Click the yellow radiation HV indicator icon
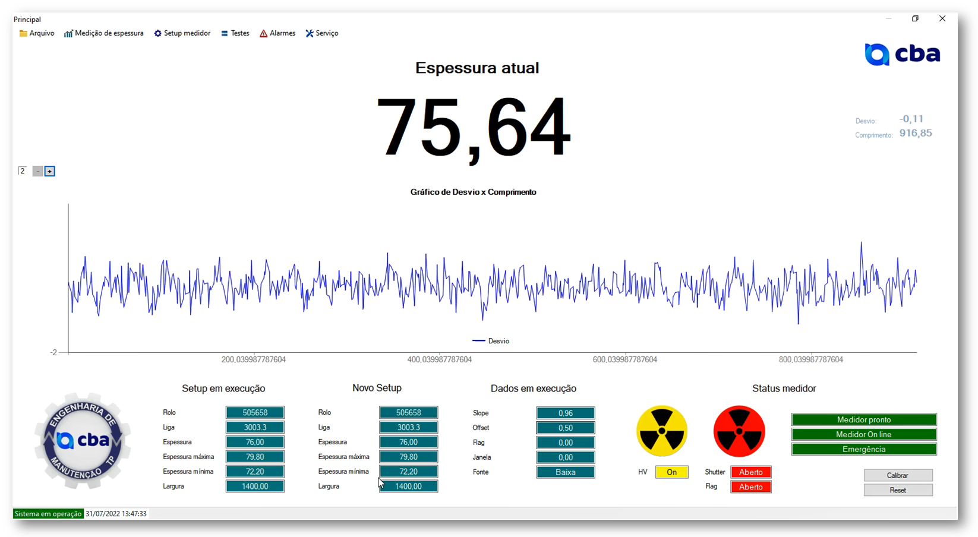 (661, 431)
